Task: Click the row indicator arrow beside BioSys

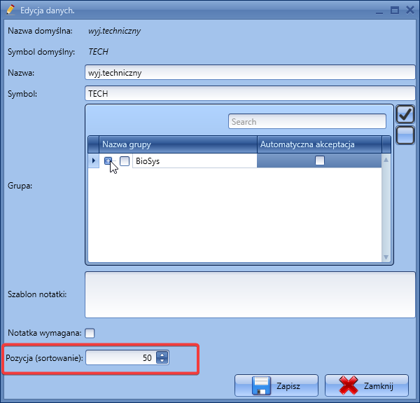Action: tap(94, 162)
